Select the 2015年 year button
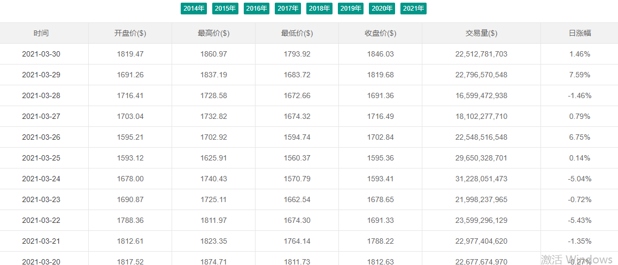 point(225,8)
